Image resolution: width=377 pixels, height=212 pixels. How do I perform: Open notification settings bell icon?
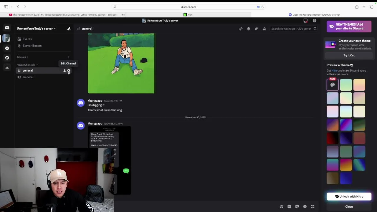(x=249, y=29)
